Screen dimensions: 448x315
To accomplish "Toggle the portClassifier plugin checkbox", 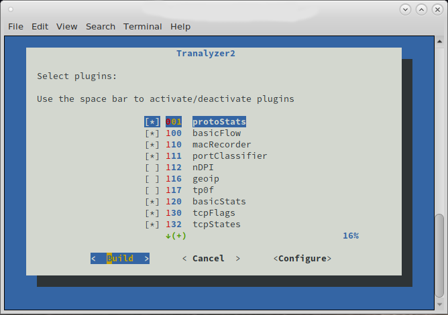I will (152, 156).
